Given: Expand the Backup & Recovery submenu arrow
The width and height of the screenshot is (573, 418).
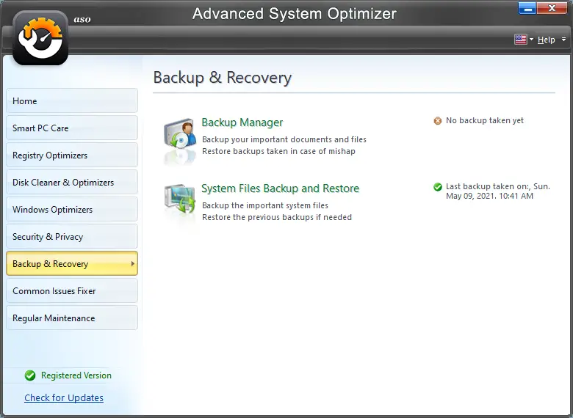Looking at the screenshot, I should click(133, 263).
